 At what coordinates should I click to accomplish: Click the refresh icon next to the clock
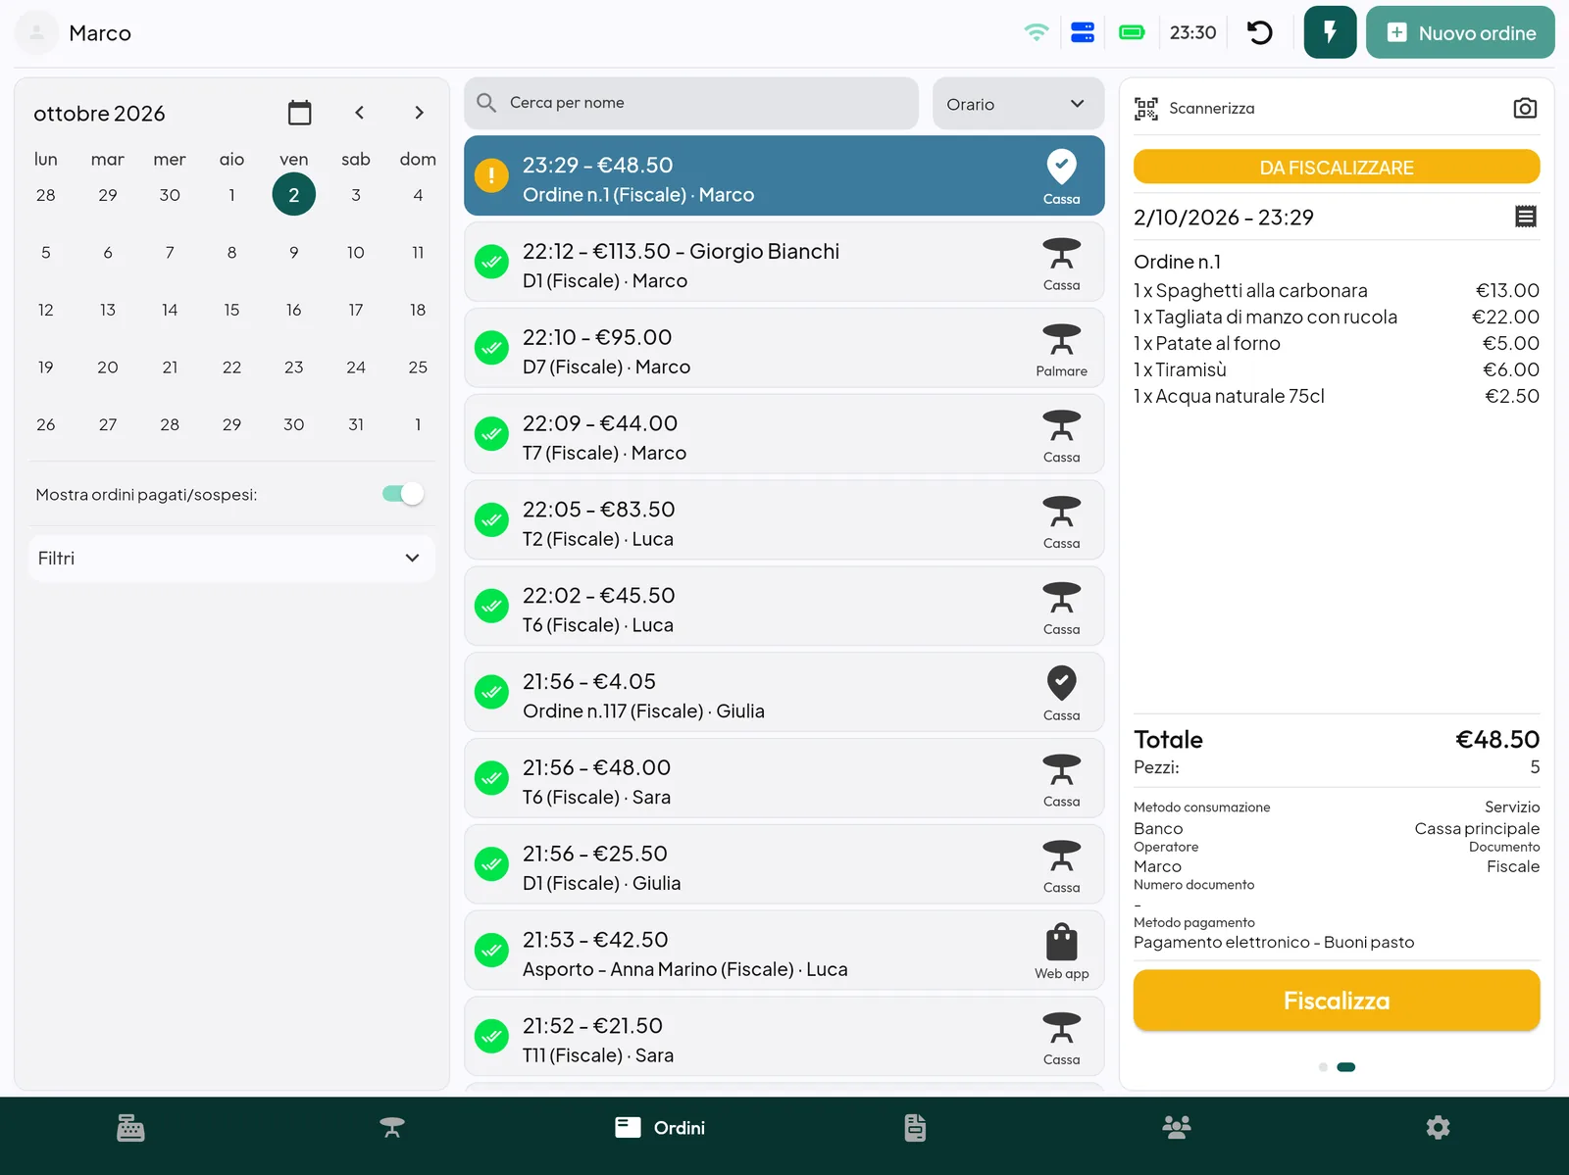pos(1260,33)
